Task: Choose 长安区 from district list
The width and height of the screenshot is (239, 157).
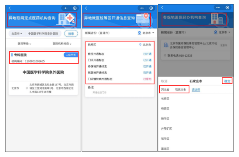Action: click(x=166, y=98)
